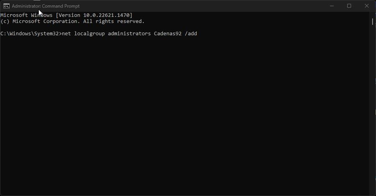Click the "/add" switch in the command

pyautogui.click(x=191, y=33)
